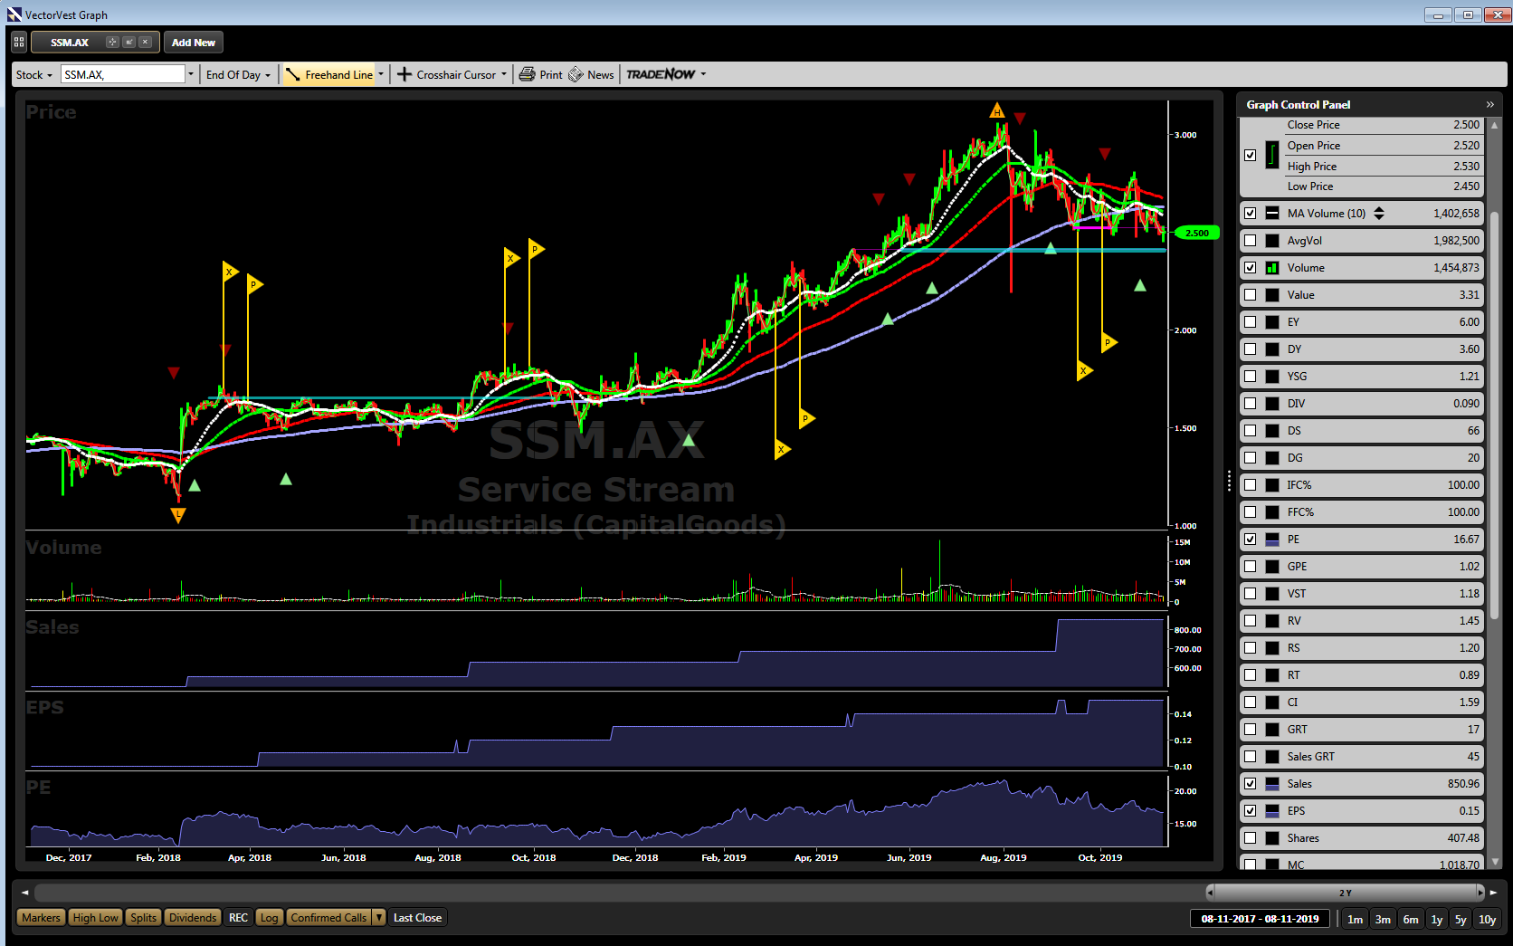
Task: Set timeframe to 1m
Action: [1355, 919]
